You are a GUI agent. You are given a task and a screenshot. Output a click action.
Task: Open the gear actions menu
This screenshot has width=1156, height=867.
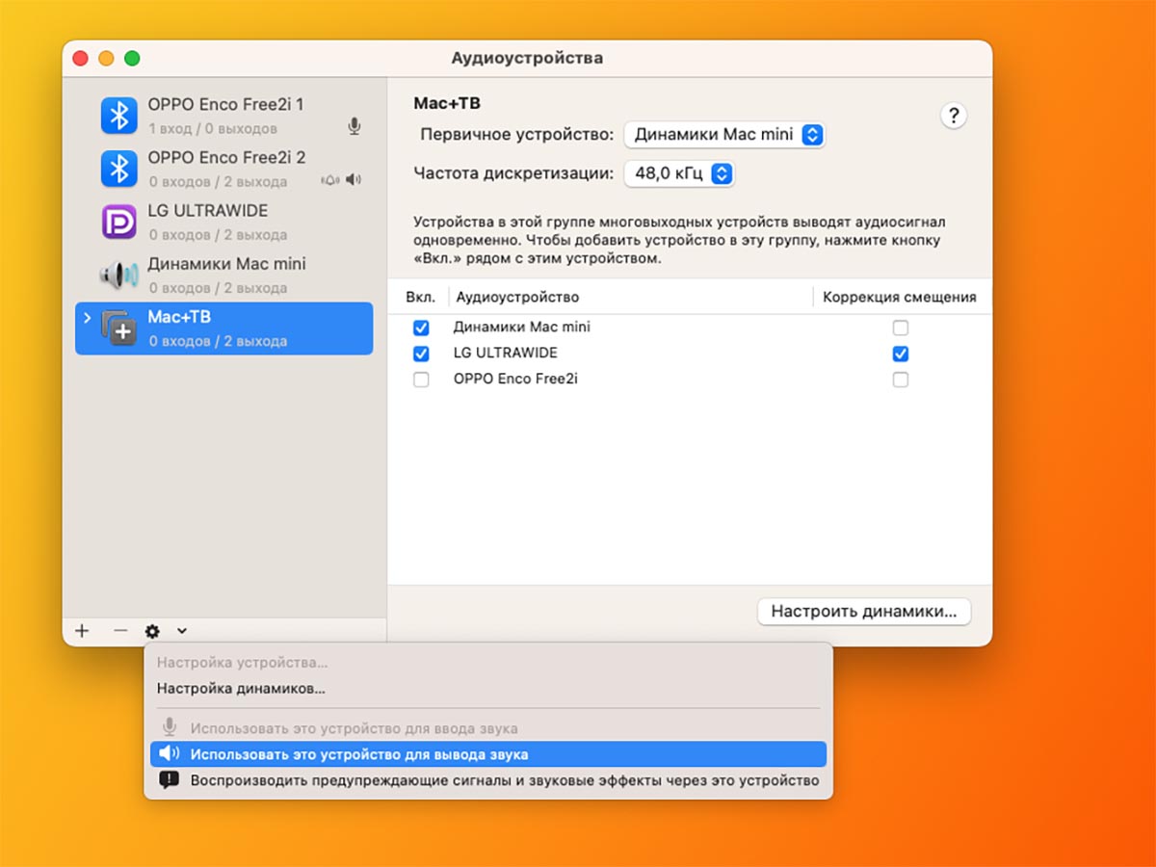(152, 631)
